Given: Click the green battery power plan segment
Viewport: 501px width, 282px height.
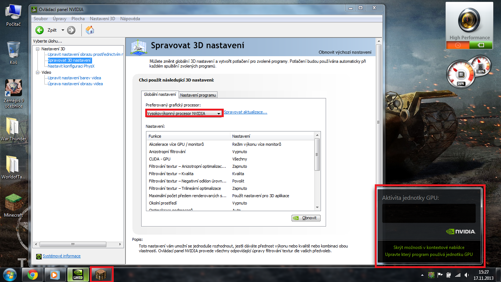Looking at the screenshot, I should (481, 45).
